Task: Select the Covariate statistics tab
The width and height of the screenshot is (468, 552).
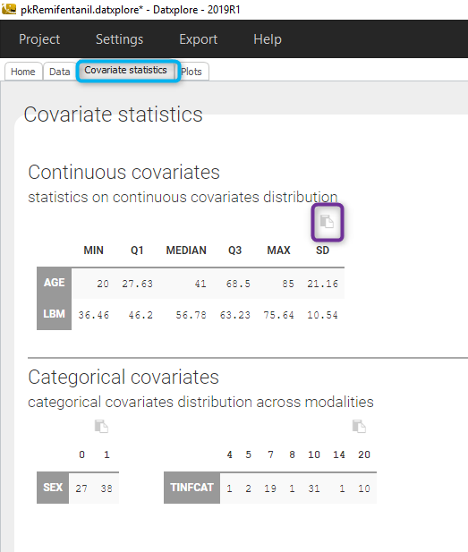Action: coord(125,70)
